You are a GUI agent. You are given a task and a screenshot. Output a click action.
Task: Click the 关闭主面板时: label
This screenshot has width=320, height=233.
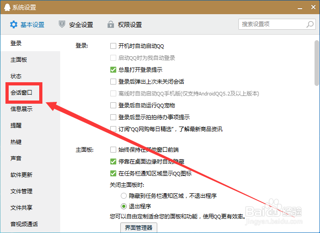tap(127, 185)
